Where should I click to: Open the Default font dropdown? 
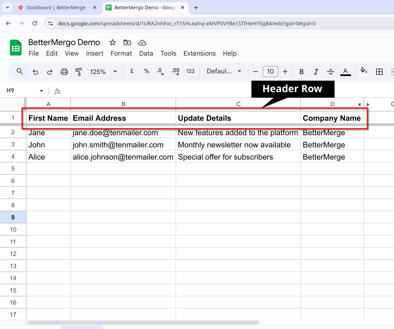[224, 71]
